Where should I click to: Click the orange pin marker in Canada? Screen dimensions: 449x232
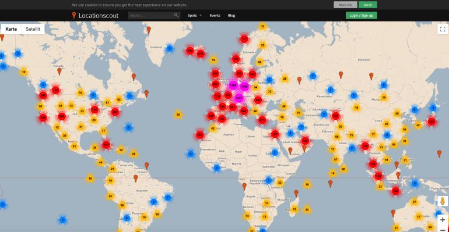(59, 71)
